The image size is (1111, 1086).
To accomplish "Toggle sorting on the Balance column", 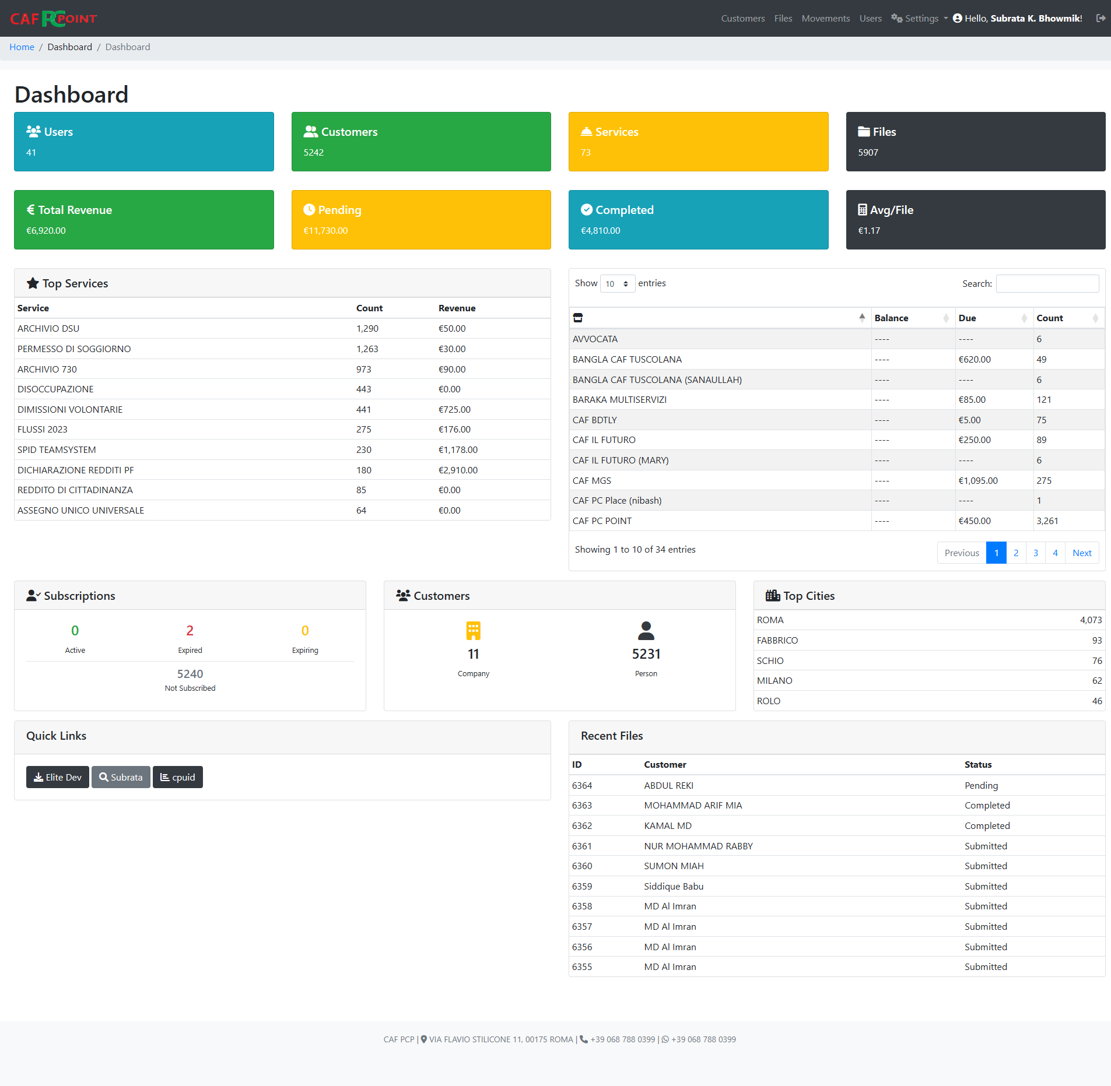I will (x=891, y=318).
